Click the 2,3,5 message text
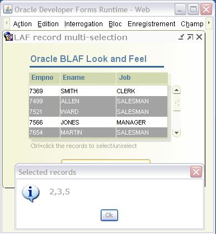 60,192
